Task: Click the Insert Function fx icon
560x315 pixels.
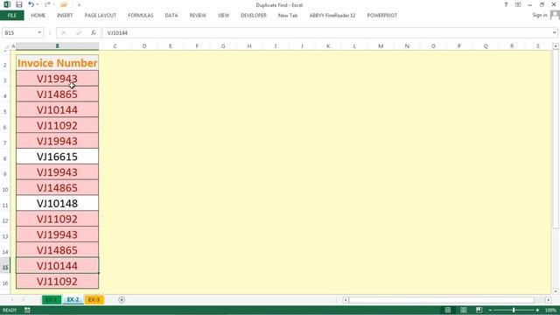Action: pos(94,32)
